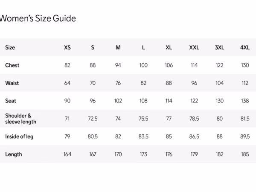Image resolution: width=256 pixels, height=192 pixels.
Task: Select length value 182 for size 3XL
Action: coord(219,154)
